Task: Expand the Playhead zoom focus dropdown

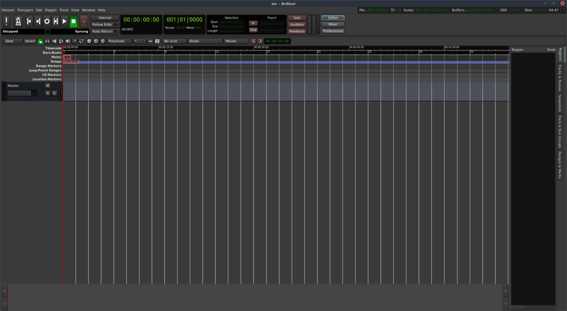Action: click(x=119, y=41)
